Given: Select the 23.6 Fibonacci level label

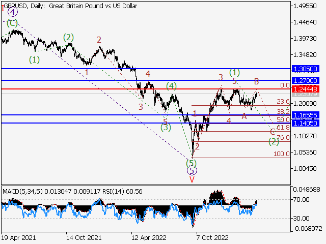Looking at the screenshot, I should pyautogui.click(x=283, y=102).
